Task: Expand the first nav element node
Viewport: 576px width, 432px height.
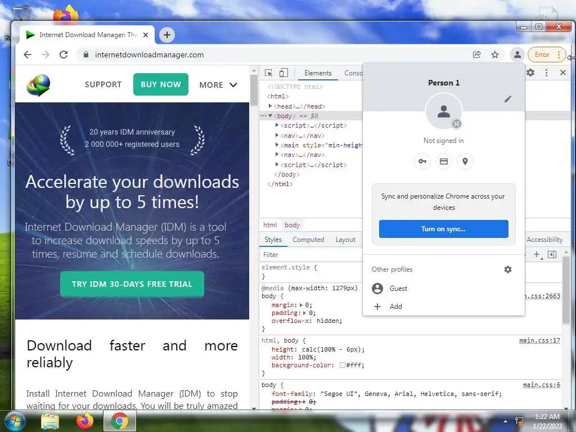Action: [277, 135]
